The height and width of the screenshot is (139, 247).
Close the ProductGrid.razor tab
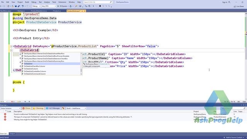pos(85,11)
